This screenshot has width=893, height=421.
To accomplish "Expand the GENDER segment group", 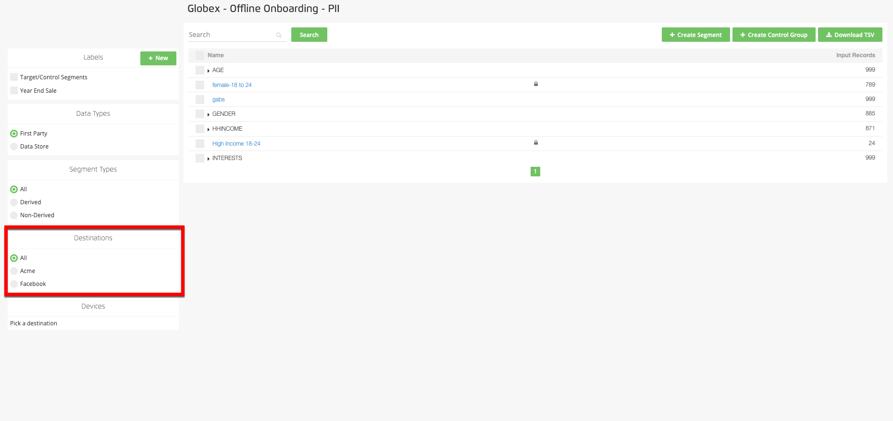I will pyautogui.click(x=209, y=114).
